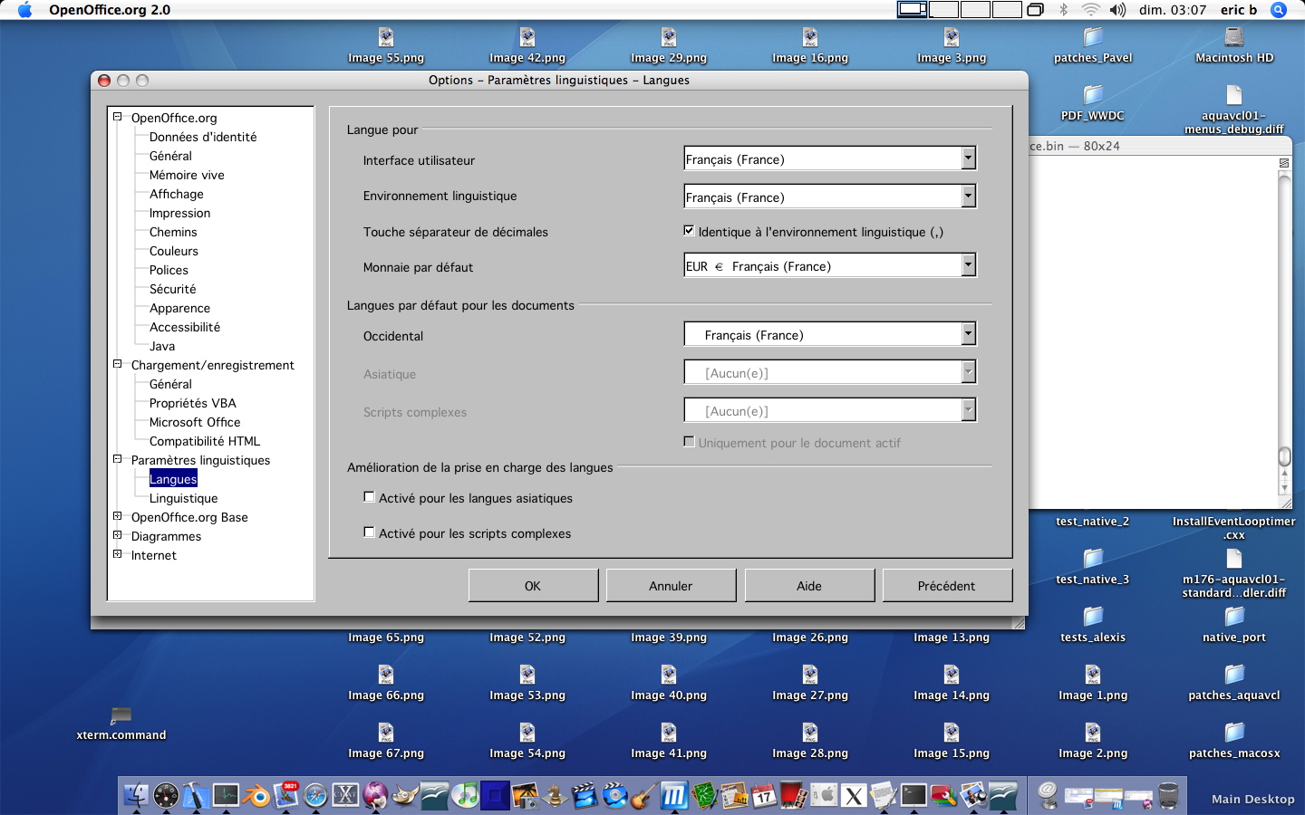
Task: Launch Chess from the Dock
Action: [x=555, y=795]
